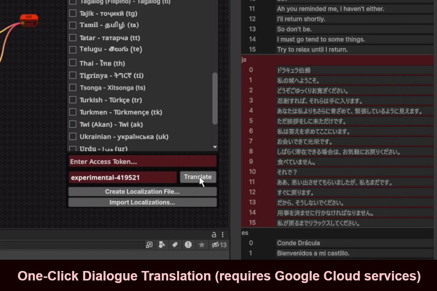
Task: Click the language list scroll-down arrow
Action: click(215, 147)
